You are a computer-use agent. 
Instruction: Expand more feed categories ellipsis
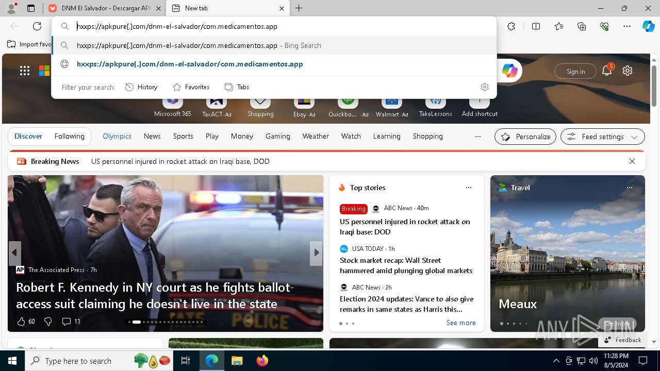coord(478,137)
